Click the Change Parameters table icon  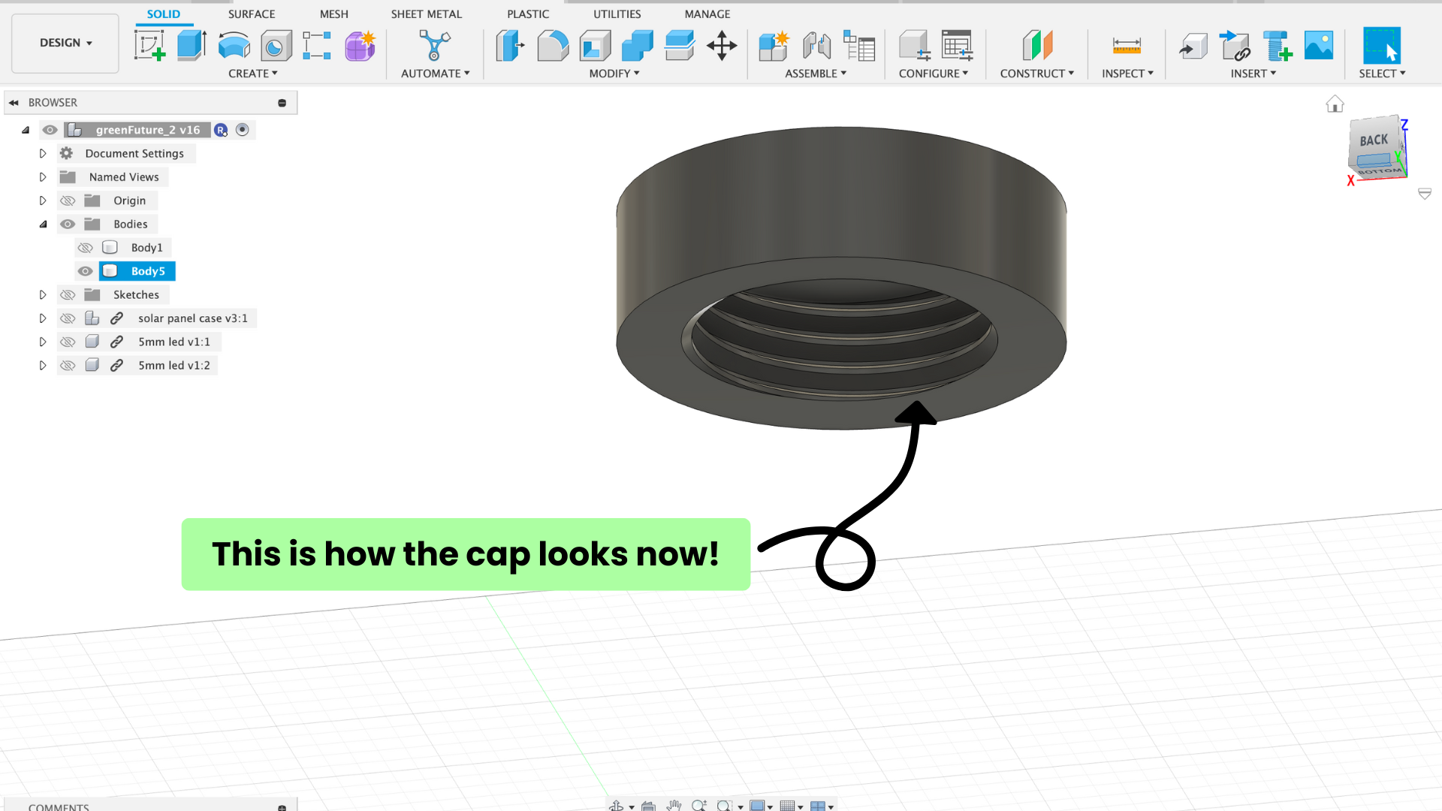point(859,46)
